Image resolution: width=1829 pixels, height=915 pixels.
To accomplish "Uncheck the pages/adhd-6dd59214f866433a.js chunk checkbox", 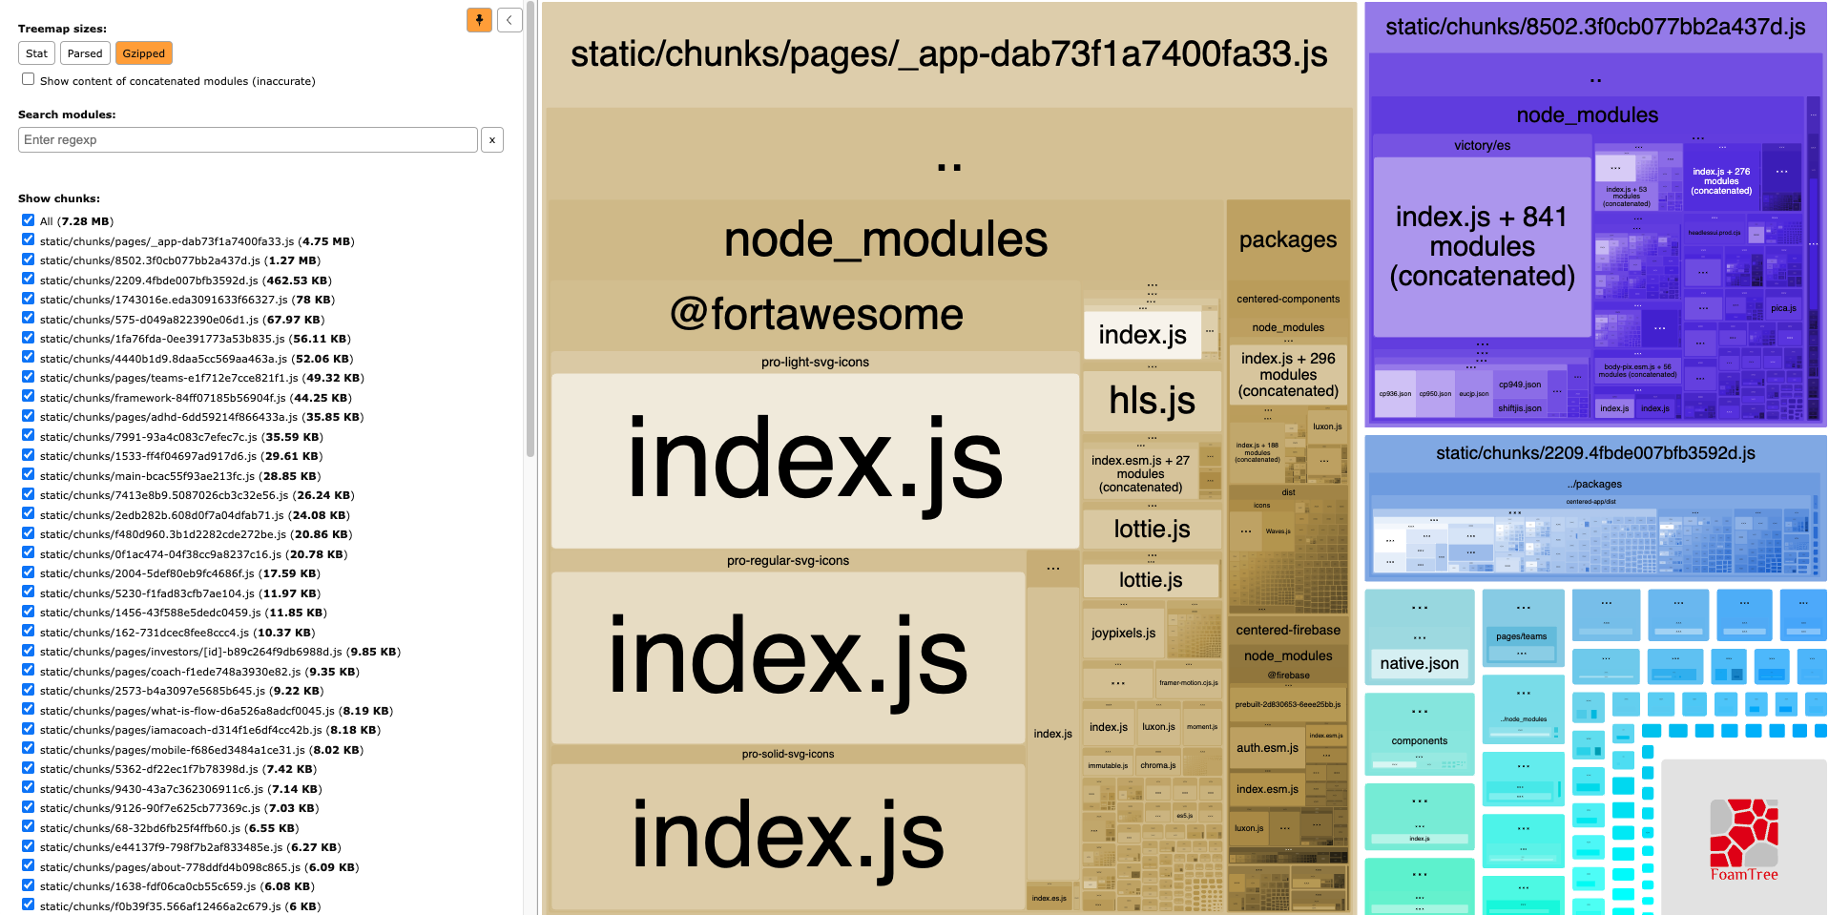I will coord(29,416).
